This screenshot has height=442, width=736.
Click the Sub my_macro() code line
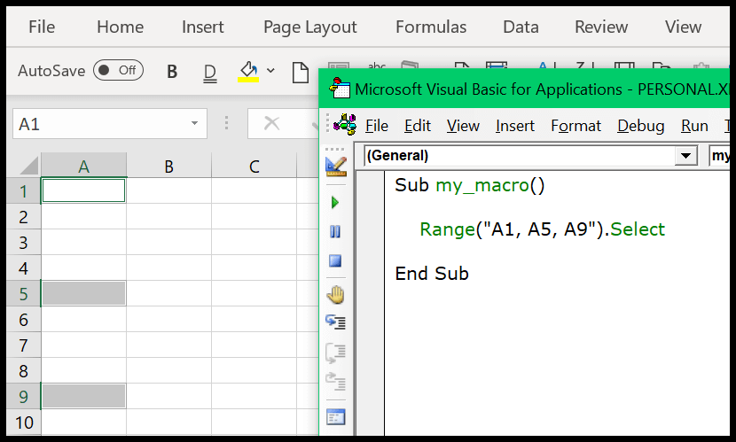click(469, 185)
